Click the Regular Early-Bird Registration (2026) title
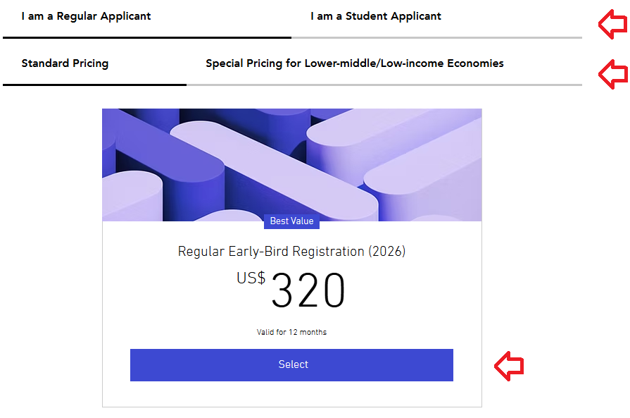Image resolution: width=630 pixels, height=418 pixels. pyautogui.click(x=291, y=252)
